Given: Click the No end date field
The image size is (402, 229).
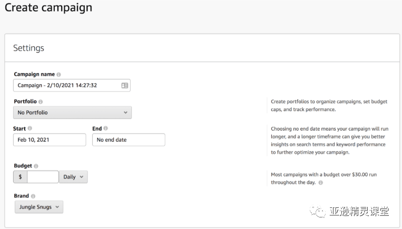Looking at the screenshot, I should coord(128,140).
